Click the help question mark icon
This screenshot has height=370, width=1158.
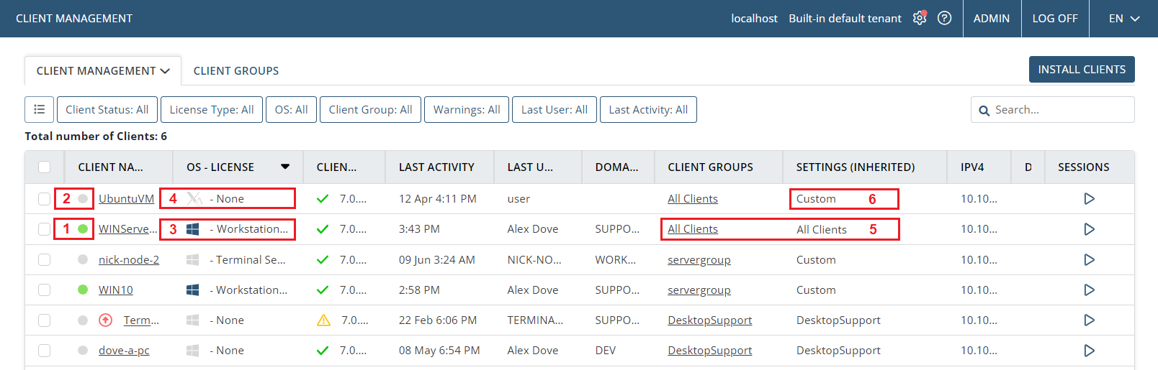click(944, 19)
